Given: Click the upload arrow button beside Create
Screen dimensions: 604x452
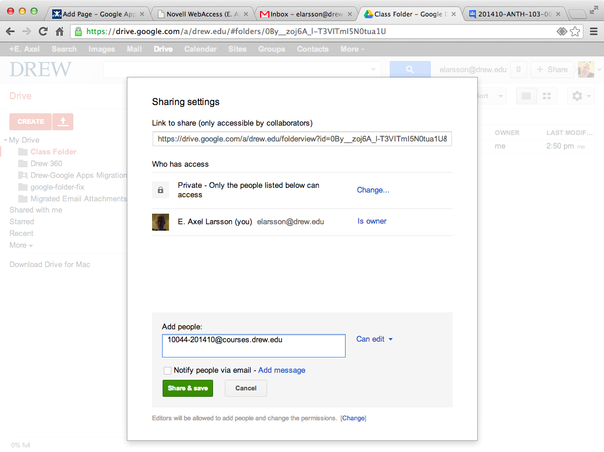Looking at the screenshot, I should [x=63, y=122].
